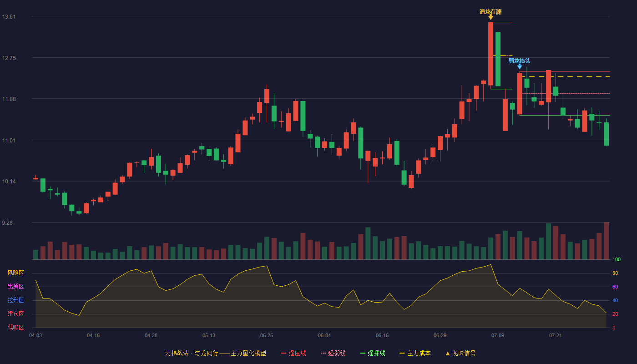Click the 06-04 date label

pyautogui.click(x=324, y=335)
